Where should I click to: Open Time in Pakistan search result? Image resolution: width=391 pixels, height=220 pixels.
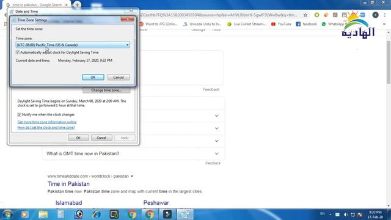click(x=68, y=184)
